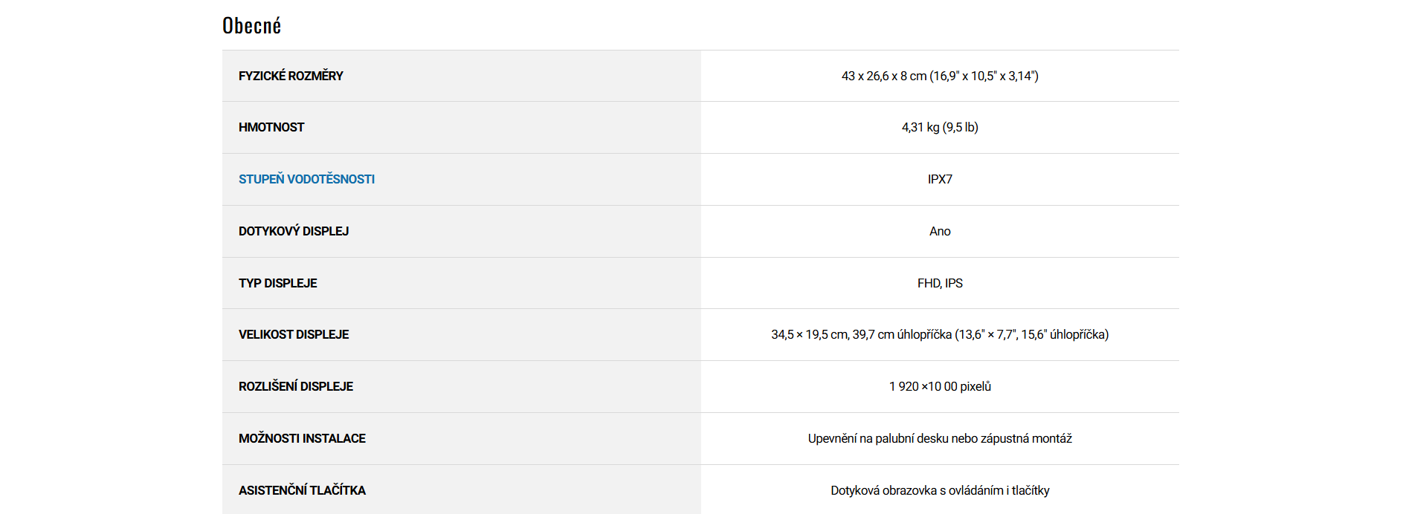Click the Stupeň vodotěsnosti link

[x=306, y=179]
